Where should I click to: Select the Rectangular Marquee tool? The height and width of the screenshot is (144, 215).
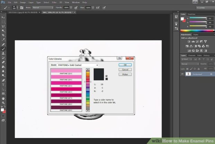3,22
